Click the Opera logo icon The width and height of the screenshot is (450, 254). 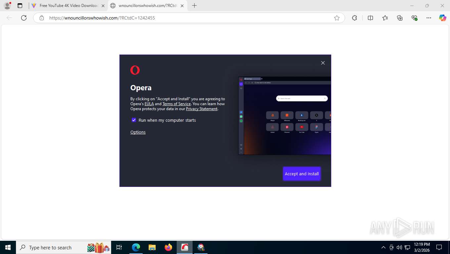tap(135, 70)
